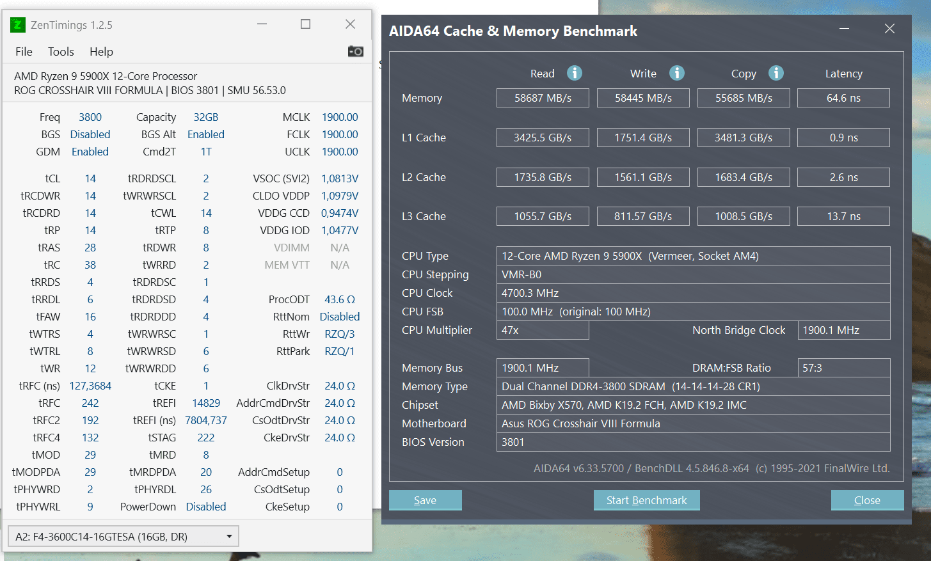Click the Chipset field AMD Bixby X570
The image size is (931, 561).
click(x=693, y=405)
